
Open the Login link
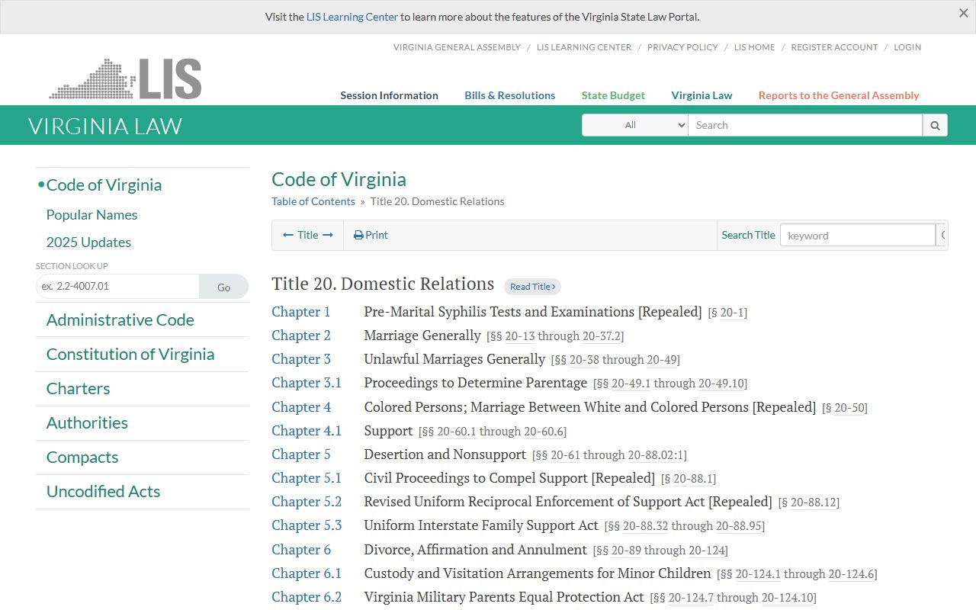(907, 47)
